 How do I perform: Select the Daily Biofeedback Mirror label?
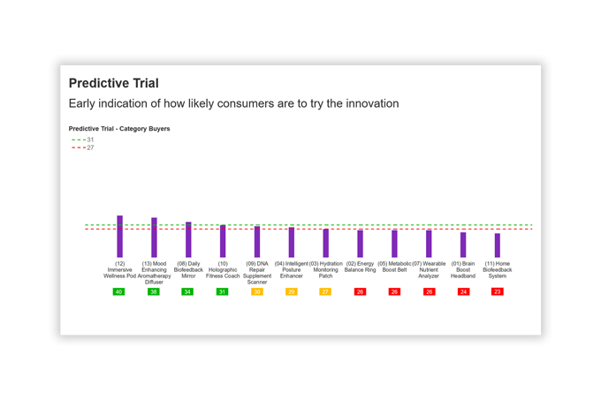click(188, 269)
